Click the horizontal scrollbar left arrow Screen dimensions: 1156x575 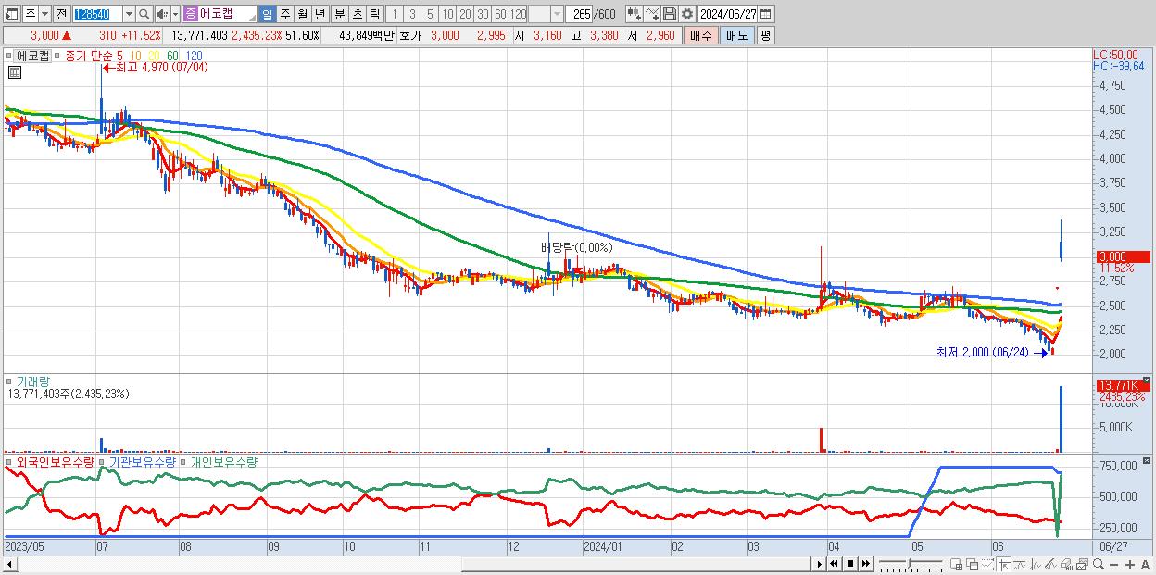pos(9,563)
